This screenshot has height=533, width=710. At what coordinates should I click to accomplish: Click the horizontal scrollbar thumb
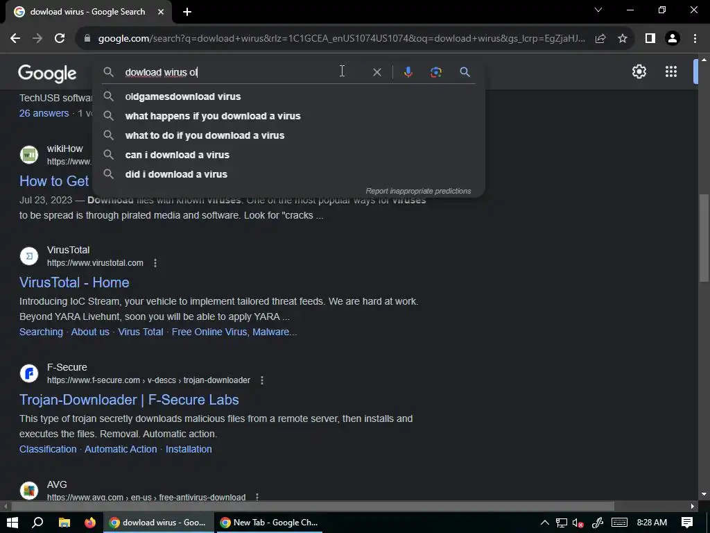313,506
